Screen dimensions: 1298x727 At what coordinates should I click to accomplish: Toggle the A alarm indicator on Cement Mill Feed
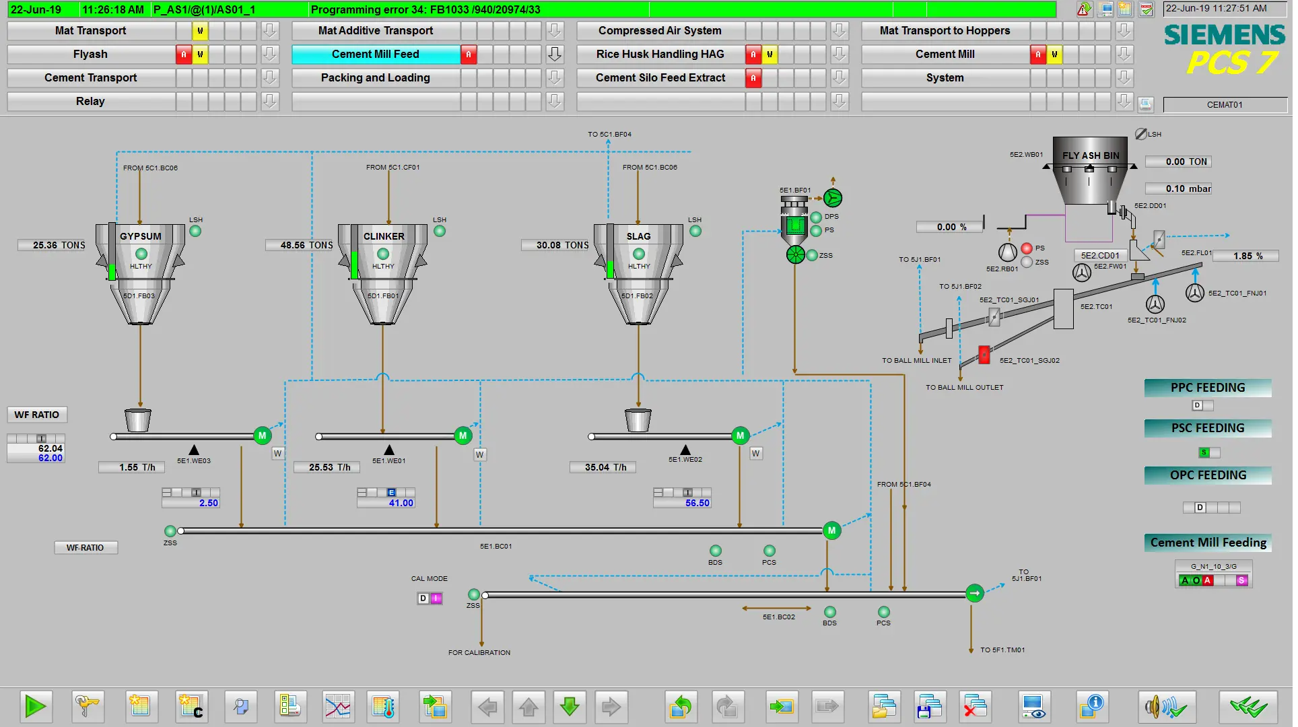coord(469,55)
